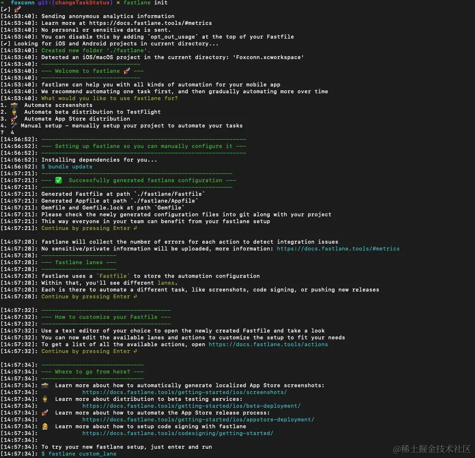Click the emoji beside 'Automate beta distribution to TestFlight'
This screenshot has height=458, width=475.
14,112
